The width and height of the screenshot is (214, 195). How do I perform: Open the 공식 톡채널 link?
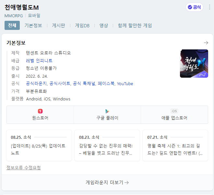[85, 84]
